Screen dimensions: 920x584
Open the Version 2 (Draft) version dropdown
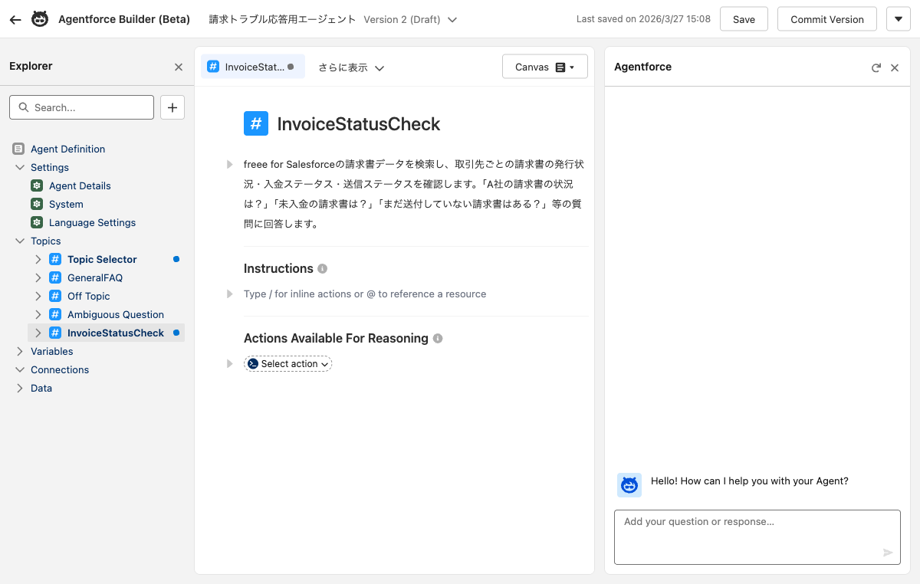point(451,21)
